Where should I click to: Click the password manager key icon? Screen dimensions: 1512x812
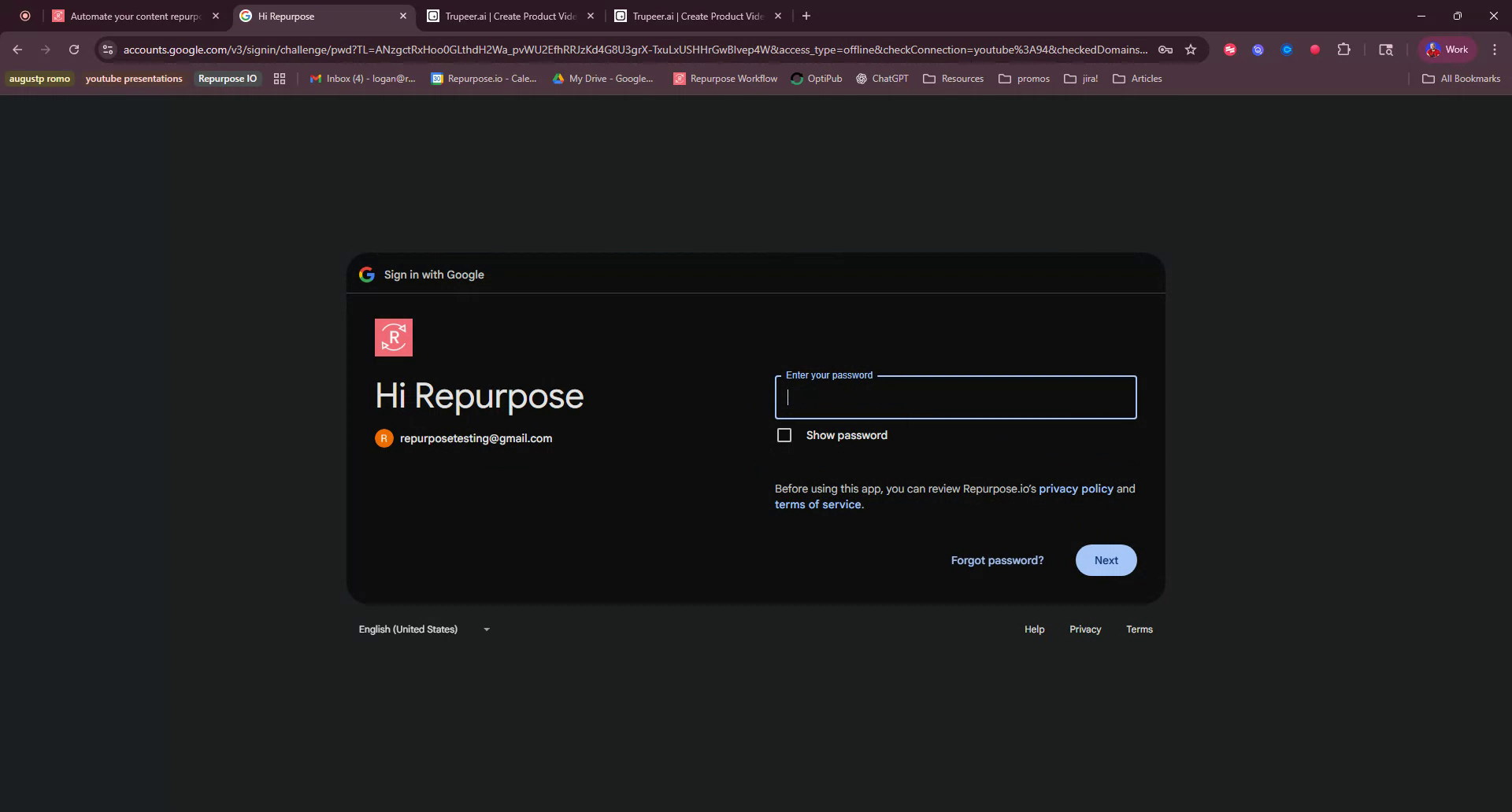[x=1167, y=49]
